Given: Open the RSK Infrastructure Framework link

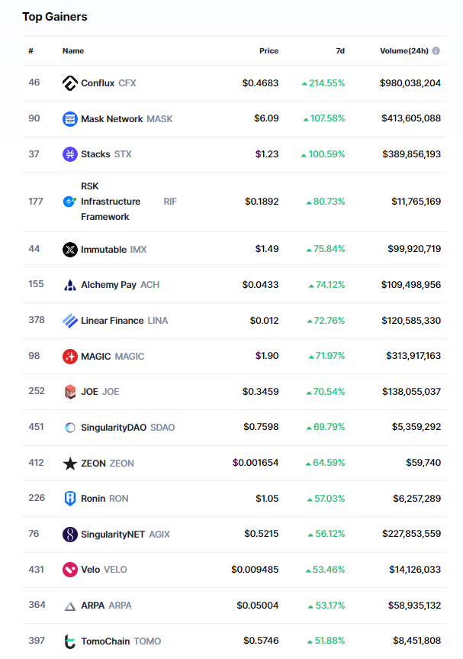Looking at the screenshot, I should coord(111,202).
